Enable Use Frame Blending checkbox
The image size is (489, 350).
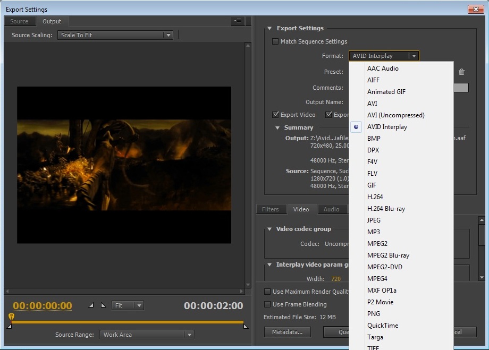pos(267,304)
